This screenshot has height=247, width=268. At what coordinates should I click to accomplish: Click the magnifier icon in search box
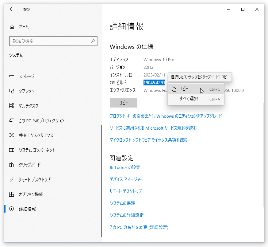[x=93, y=41]
